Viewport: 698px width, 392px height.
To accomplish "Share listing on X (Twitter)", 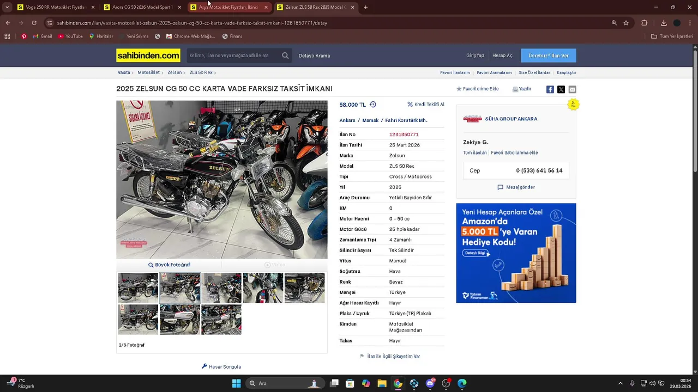I will pyautogui.click(x=561, y=89).
